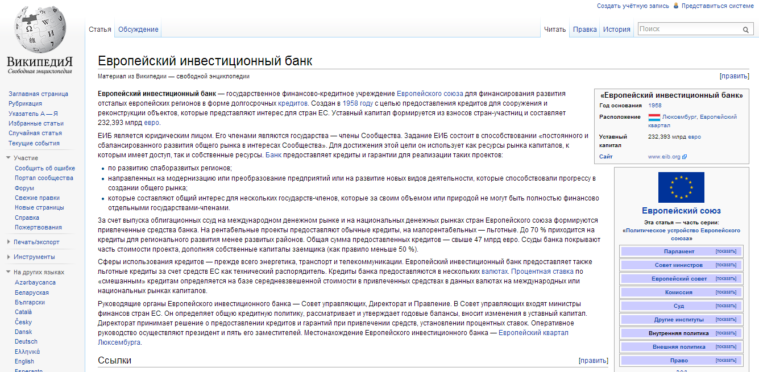Click [править] beside Ссылки heading
The width and height of the screenshot is (759, 372).
click(x=593, y=361)
